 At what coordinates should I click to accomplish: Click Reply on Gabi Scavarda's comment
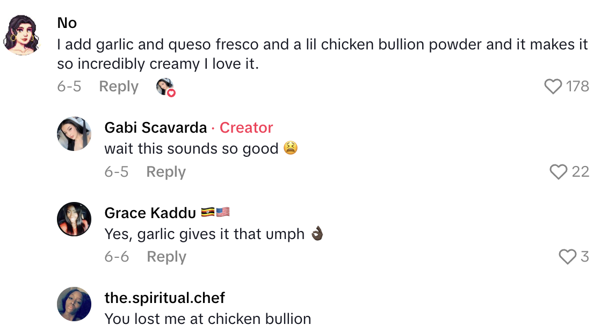coord(166,171)
